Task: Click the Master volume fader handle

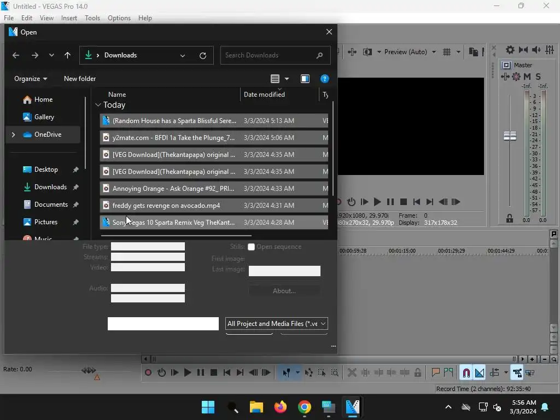Action: [510, 136]
